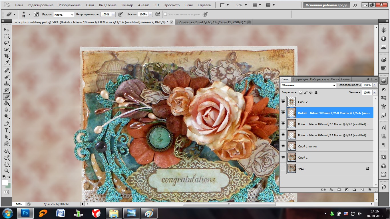Hide the Слой 2 layer
The width and height of the screenshot is (390, 219).
[x=283, y=102]
